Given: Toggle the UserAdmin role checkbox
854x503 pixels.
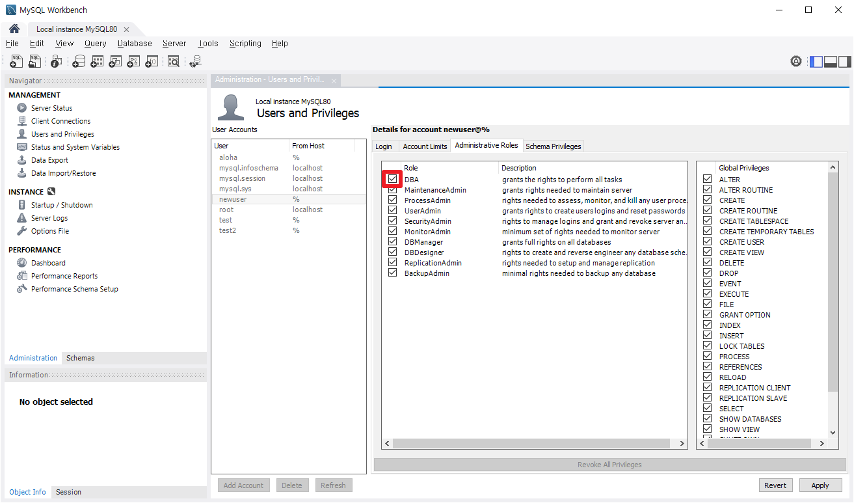Looking at the screenshot, I should [x=392, y=210].
